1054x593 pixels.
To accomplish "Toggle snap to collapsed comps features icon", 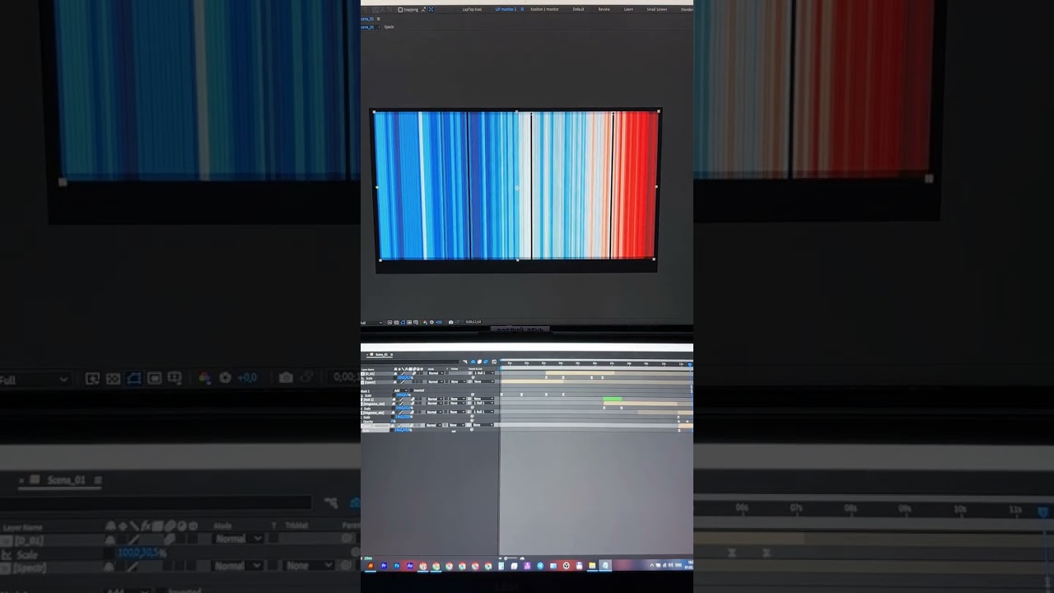I will tap(431, 9).
